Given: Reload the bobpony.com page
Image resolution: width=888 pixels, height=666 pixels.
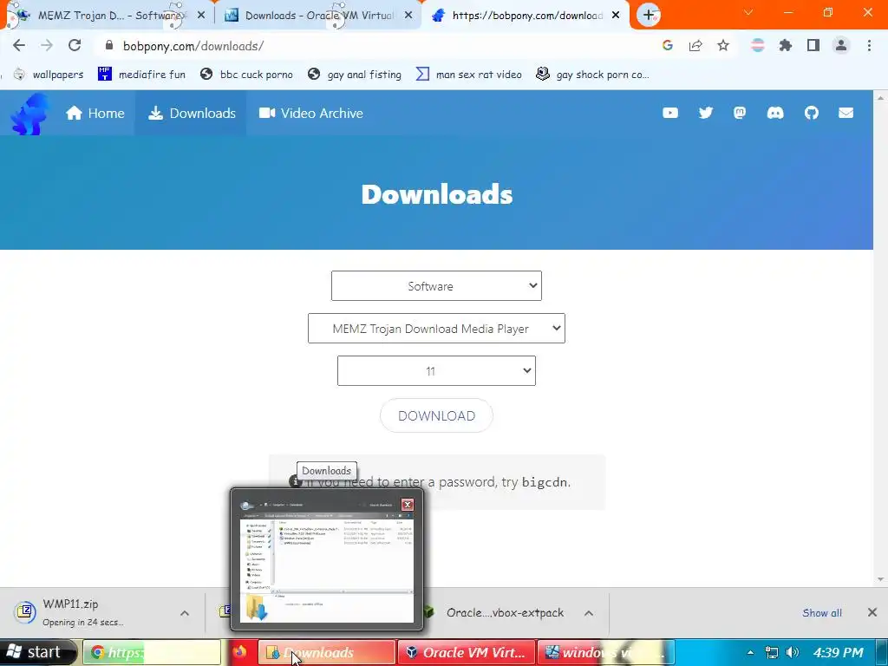Looking at the screenshot, I should tap(75, 45).
